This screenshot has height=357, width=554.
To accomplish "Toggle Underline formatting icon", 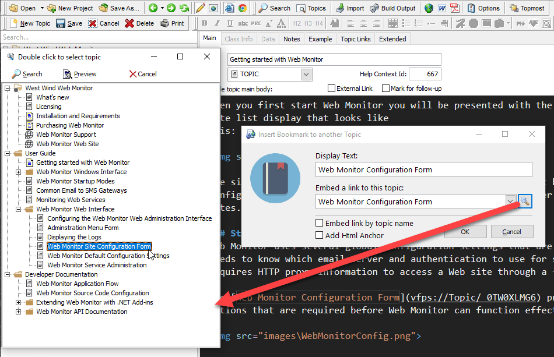I will tap(230, 23).
